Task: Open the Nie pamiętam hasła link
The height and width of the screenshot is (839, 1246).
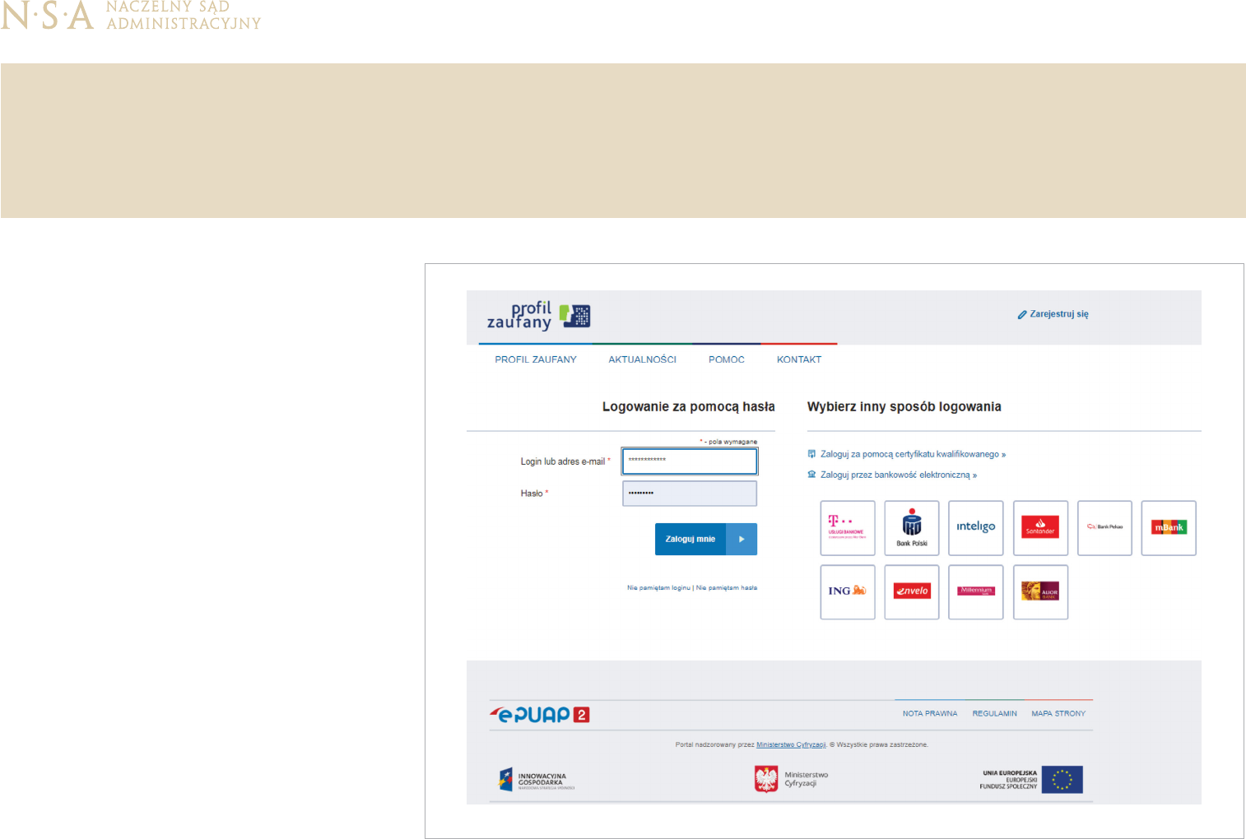Action: 727,588
